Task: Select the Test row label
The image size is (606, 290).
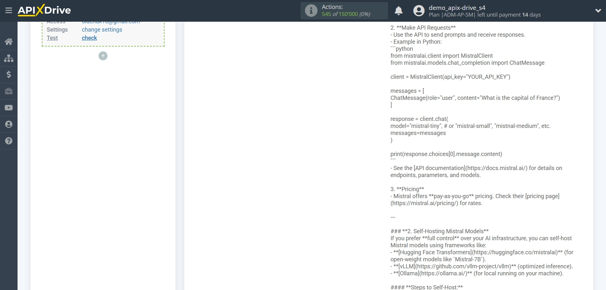Action: [x=52, y=38]
